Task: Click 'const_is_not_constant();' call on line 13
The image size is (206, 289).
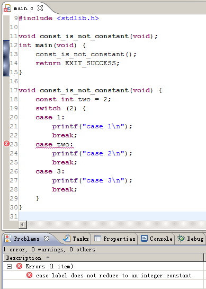Action: coord(86,55)
